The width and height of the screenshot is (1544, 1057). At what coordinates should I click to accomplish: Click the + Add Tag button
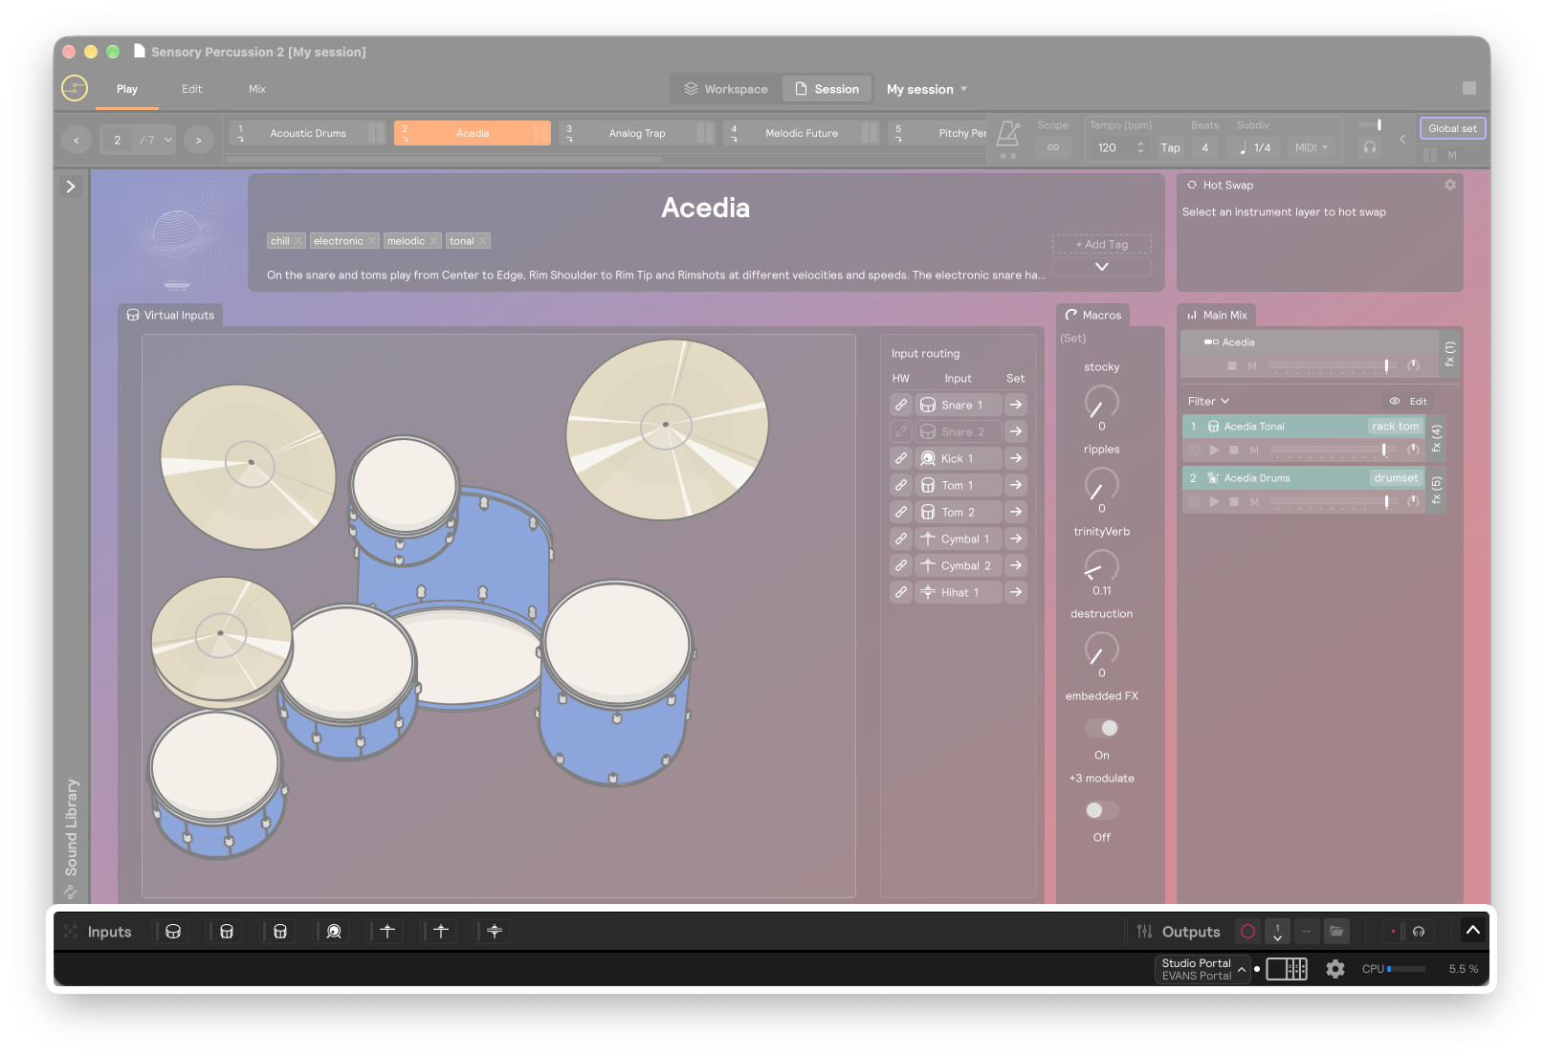pos(1102,244)
